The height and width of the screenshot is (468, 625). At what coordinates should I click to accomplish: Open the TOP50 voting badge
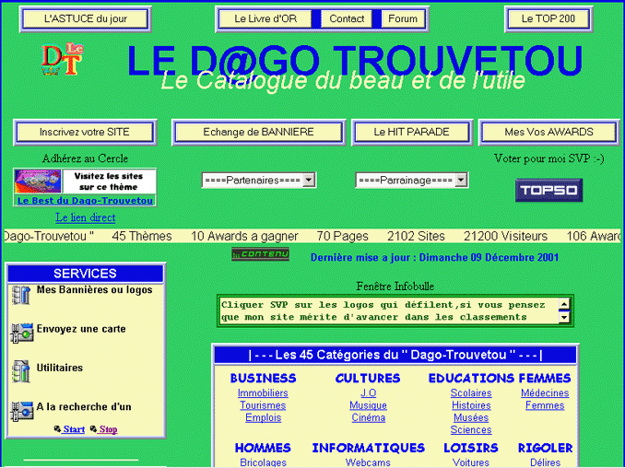coord(548,190)
